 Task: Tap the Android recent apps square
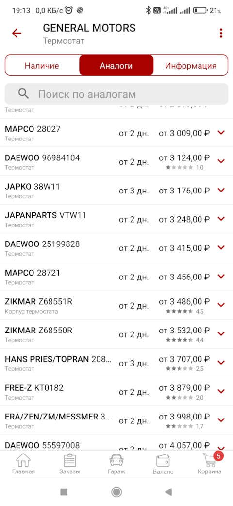tap(64, 492)
